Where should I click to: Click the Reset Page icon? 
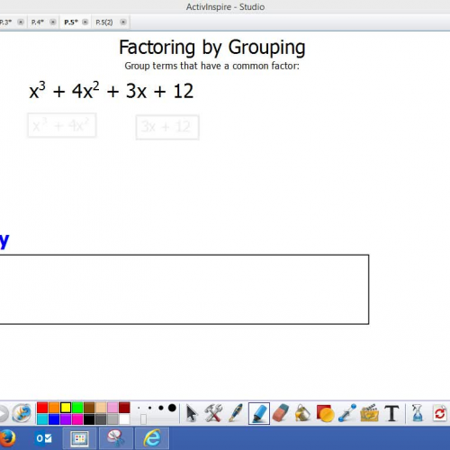click(x=440, y=413)
